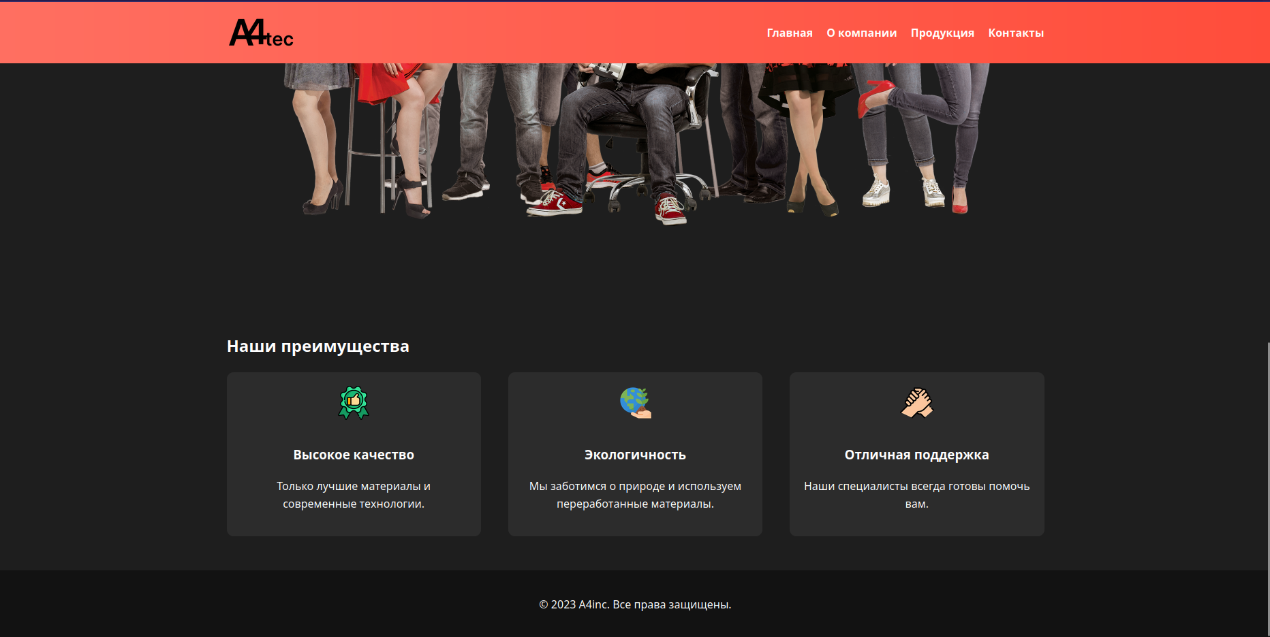Click the text about переработанные материалы
This screenshot has height=637, width=1270.
click(635, 495)
